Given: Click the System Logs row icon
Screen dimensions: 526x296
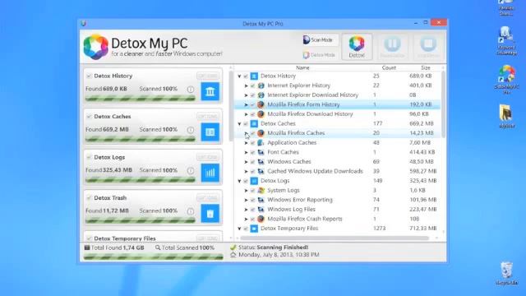Looking at the screenshot, I should coord(261,190).
